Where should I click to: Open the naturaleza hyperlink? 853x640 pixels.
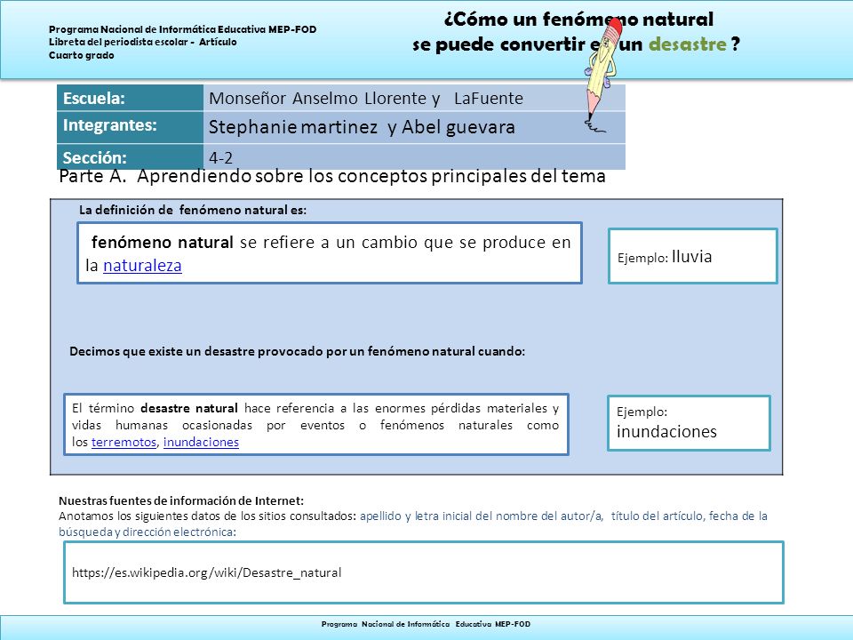(x=142, y=266)
